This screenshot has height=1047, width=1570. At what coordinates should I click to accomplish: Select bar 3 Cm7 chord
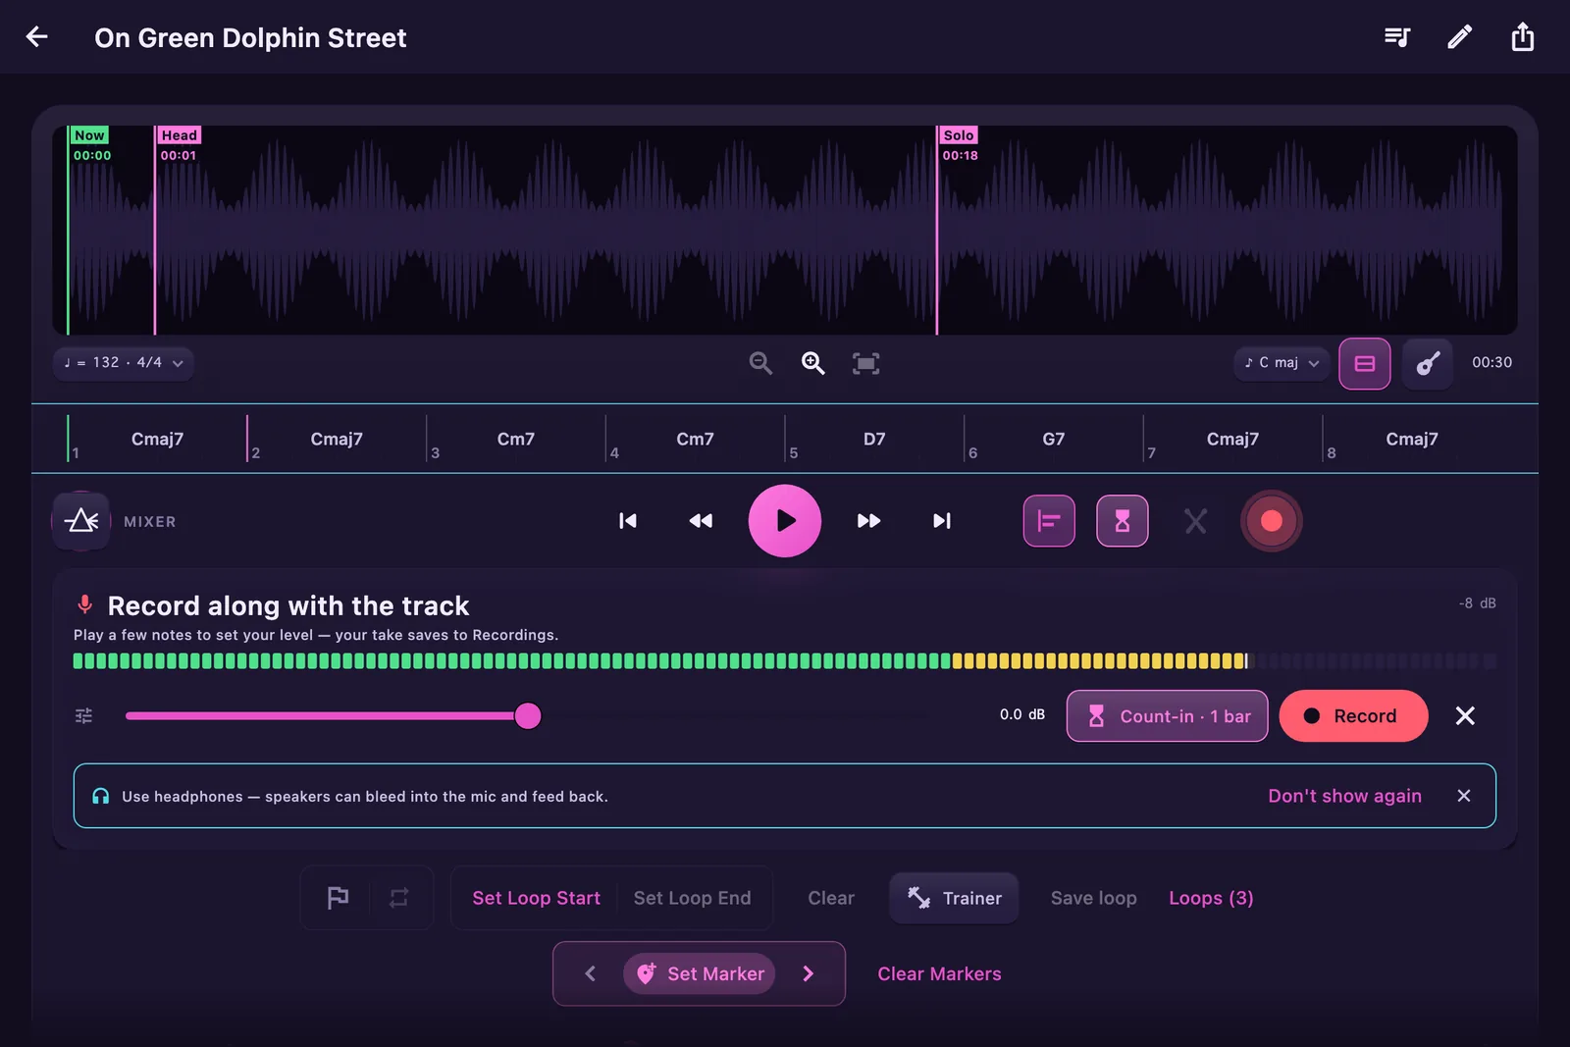(516, 439)
